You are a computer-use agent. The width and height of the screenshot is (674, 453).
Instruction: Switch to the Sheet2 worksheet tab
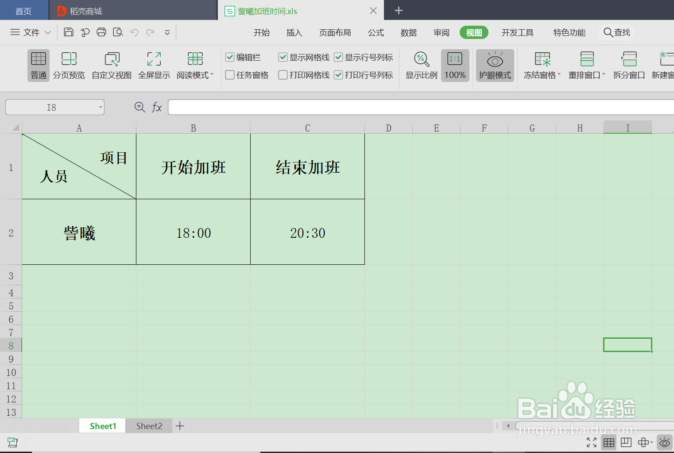coord(149,426)
